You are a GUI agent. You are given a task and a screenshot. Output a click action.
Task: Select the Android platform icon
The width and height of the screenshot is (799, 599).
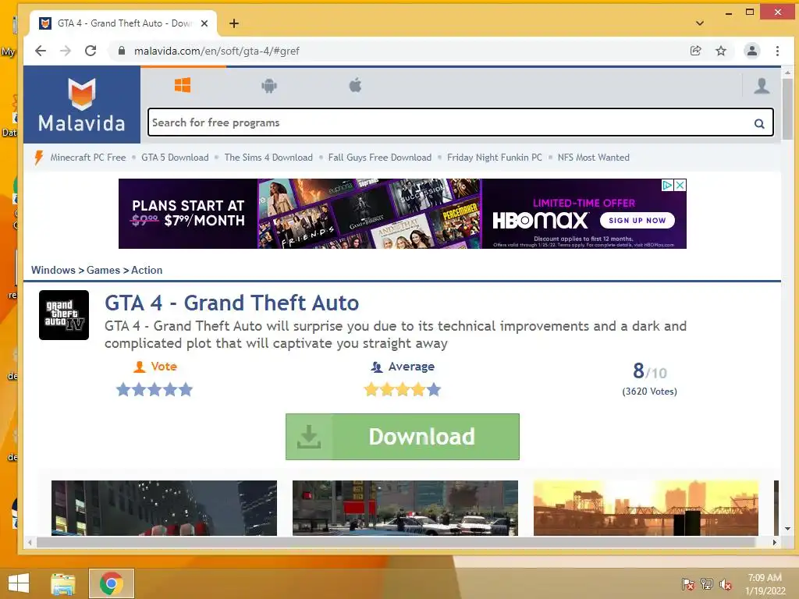click(x=269, y=86)
